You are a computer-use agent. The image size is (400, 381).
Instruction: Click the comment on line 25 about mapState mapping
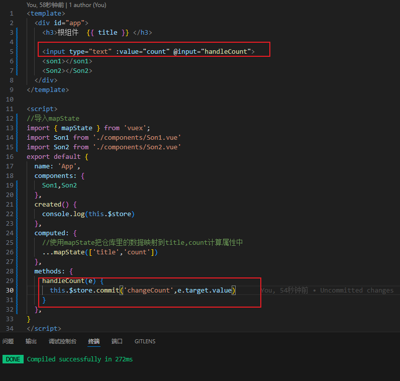tap(142, 242)
